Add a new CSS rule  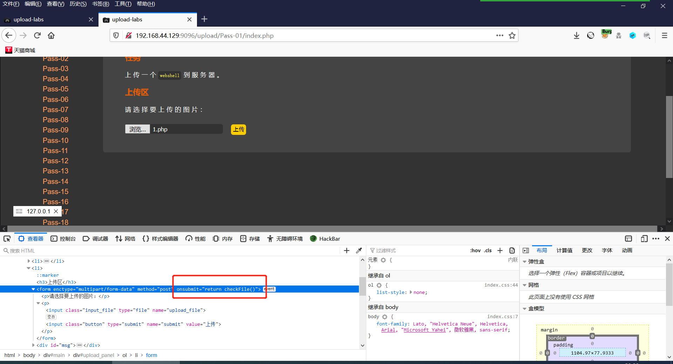pyautogui.click(x=500, y=250)
